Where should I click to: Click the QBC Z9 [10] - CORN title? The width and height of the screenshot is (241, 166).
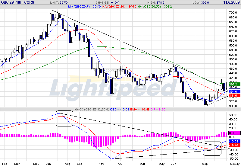tap(17, 2)
